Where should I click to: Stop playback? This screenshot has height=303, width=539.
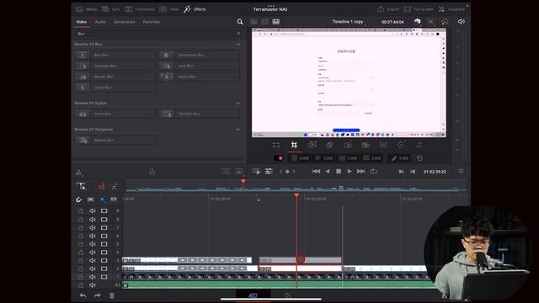click(x=339, y=172)
